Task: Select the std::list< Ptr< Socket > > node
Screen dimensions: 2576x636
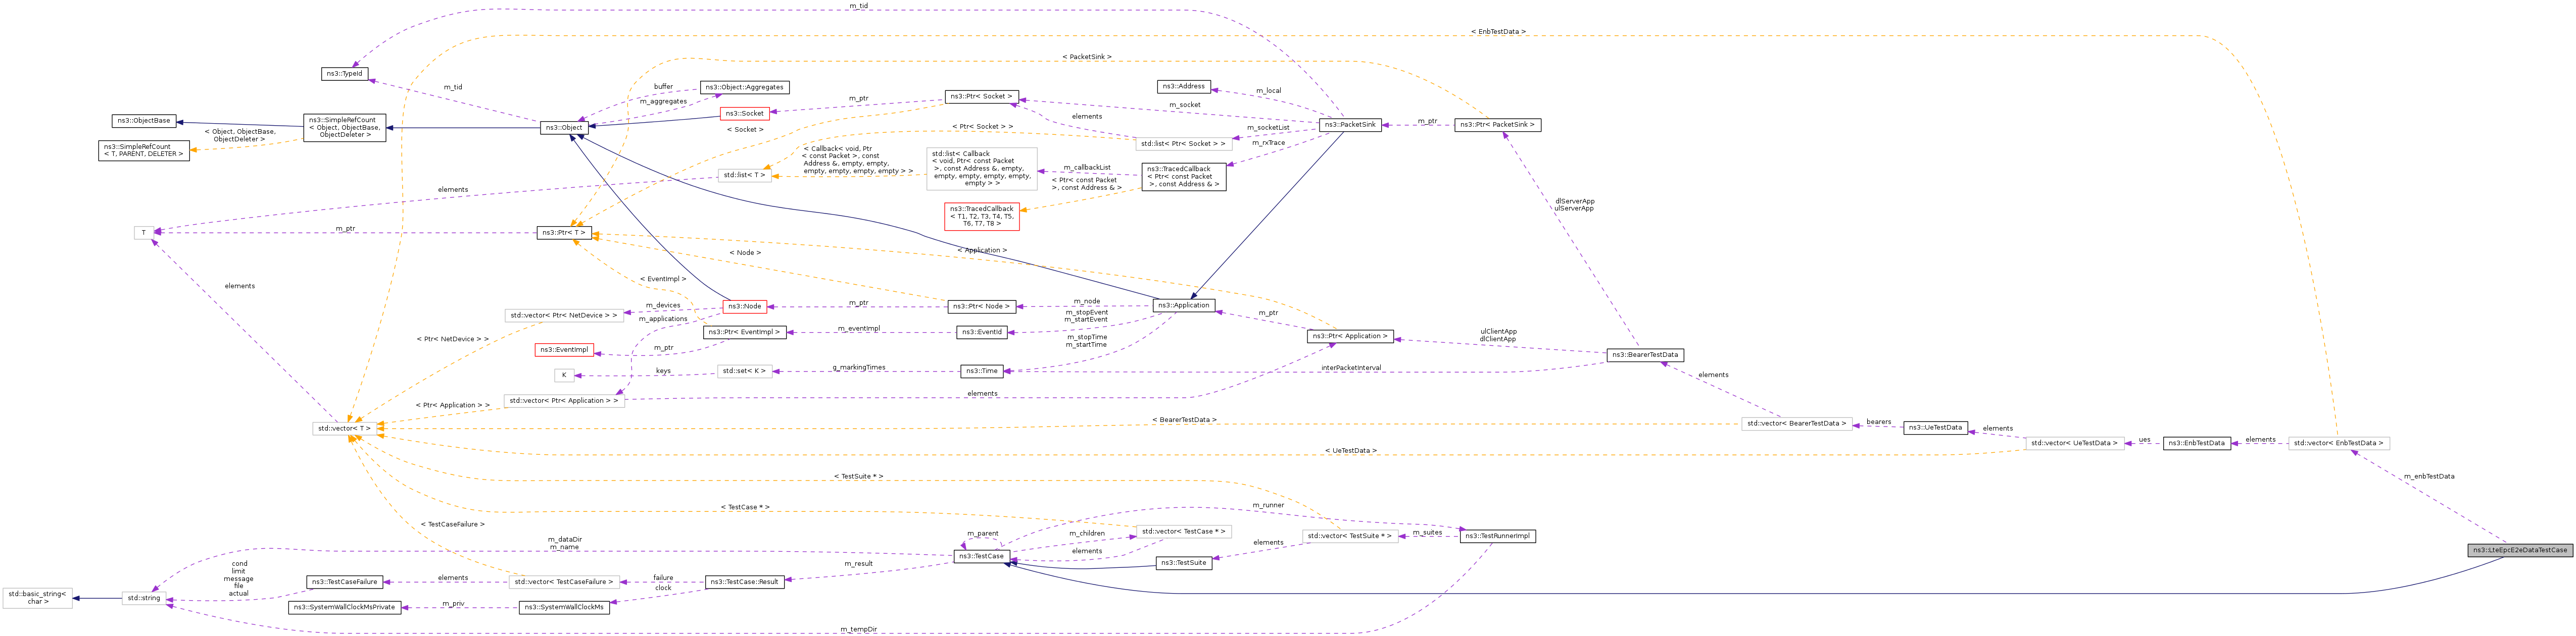Action: [1184, 144]
